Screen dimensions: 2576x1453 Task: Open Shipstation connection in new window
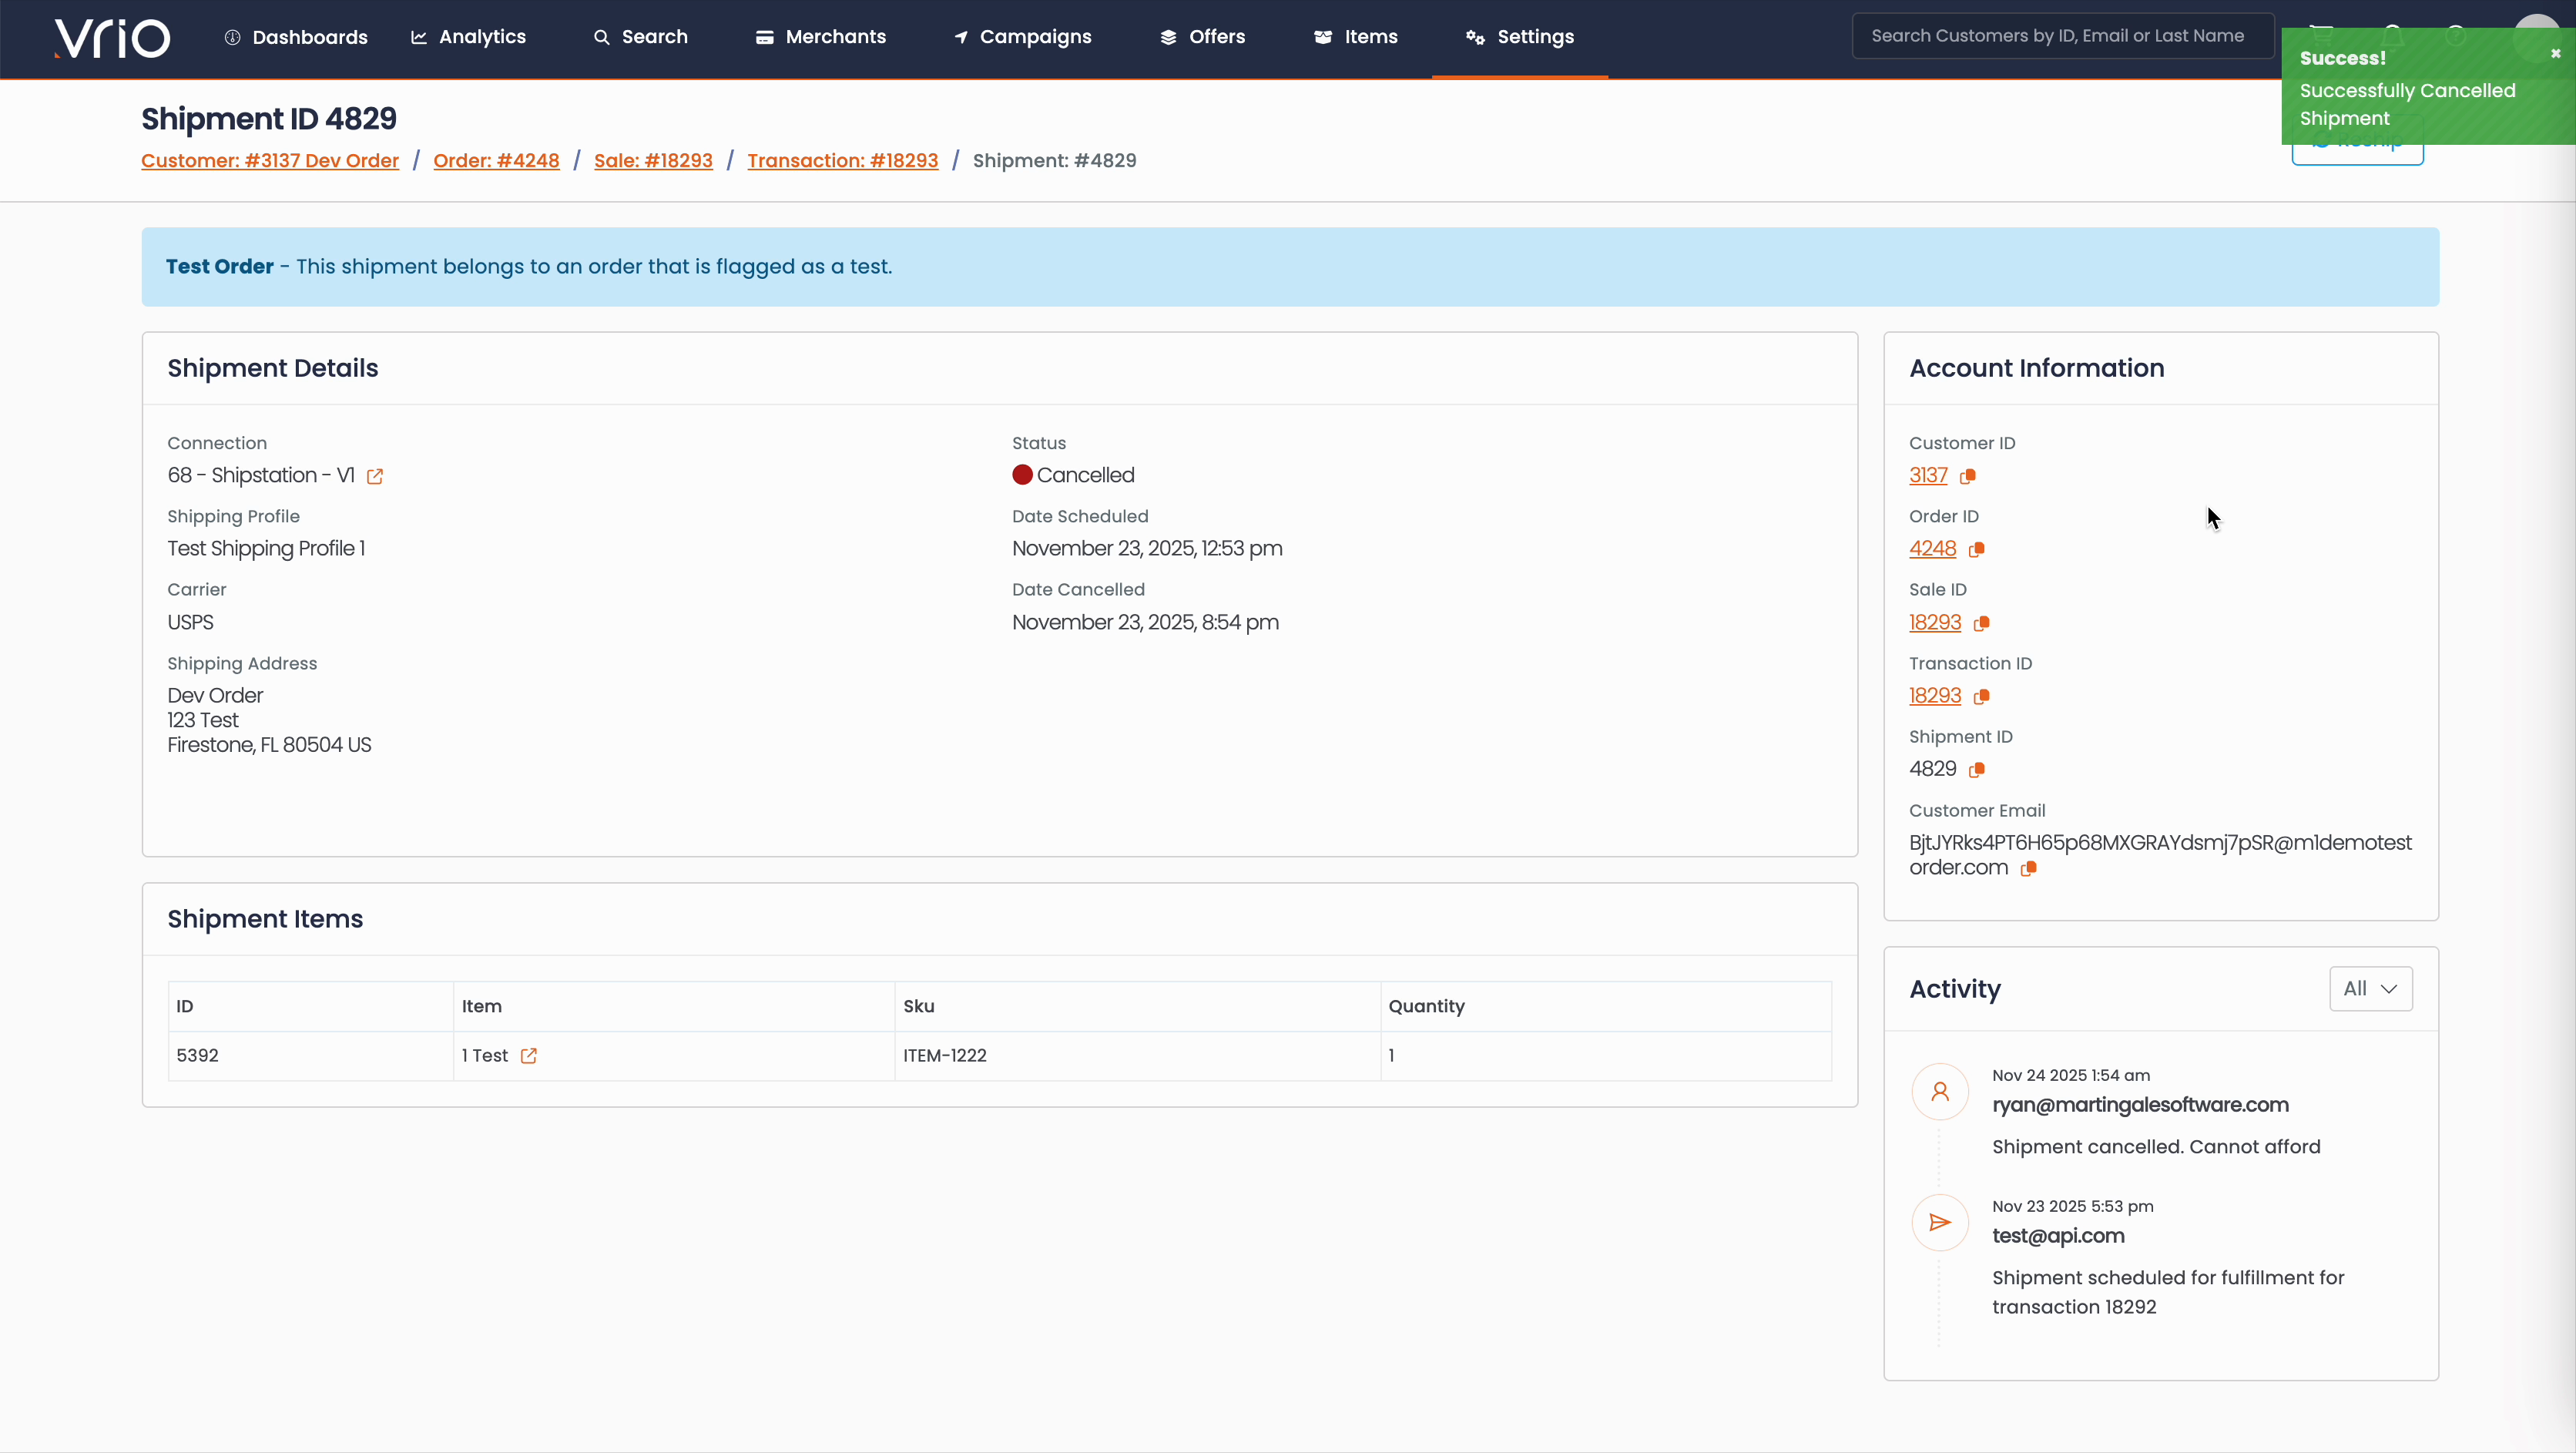[375, 476]
